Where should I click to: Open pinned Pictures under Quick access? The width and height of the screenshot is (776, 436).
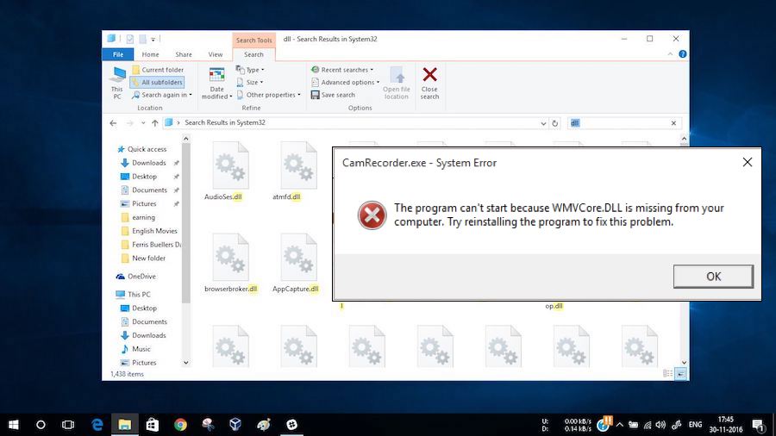coord(139,203)
